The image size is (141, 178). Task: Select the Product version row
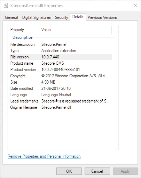tap(61, 70)
